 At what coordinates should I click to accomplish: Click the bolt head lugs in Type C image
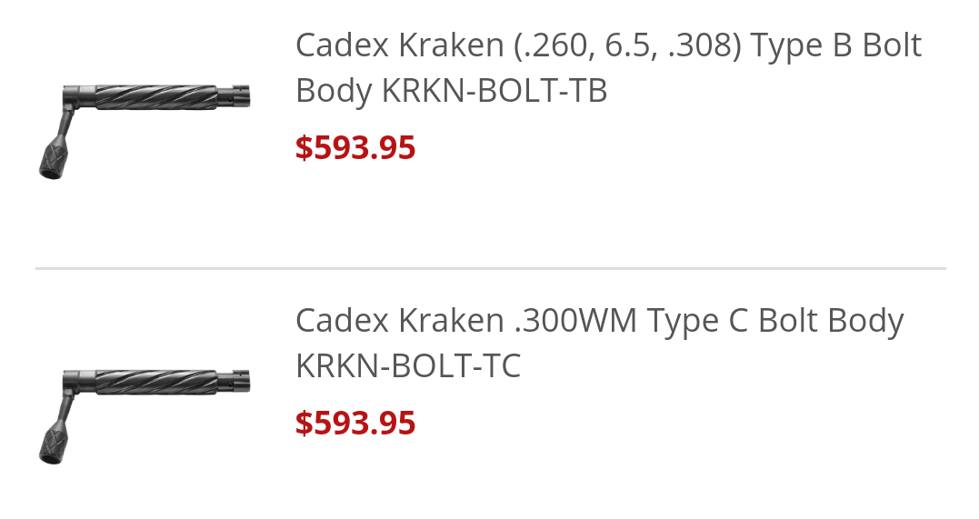(235, 381)
